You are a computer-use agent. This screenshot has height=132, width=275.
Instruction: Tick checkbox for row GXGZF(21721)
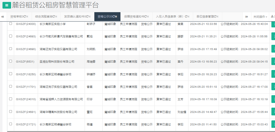pos(11,124)
